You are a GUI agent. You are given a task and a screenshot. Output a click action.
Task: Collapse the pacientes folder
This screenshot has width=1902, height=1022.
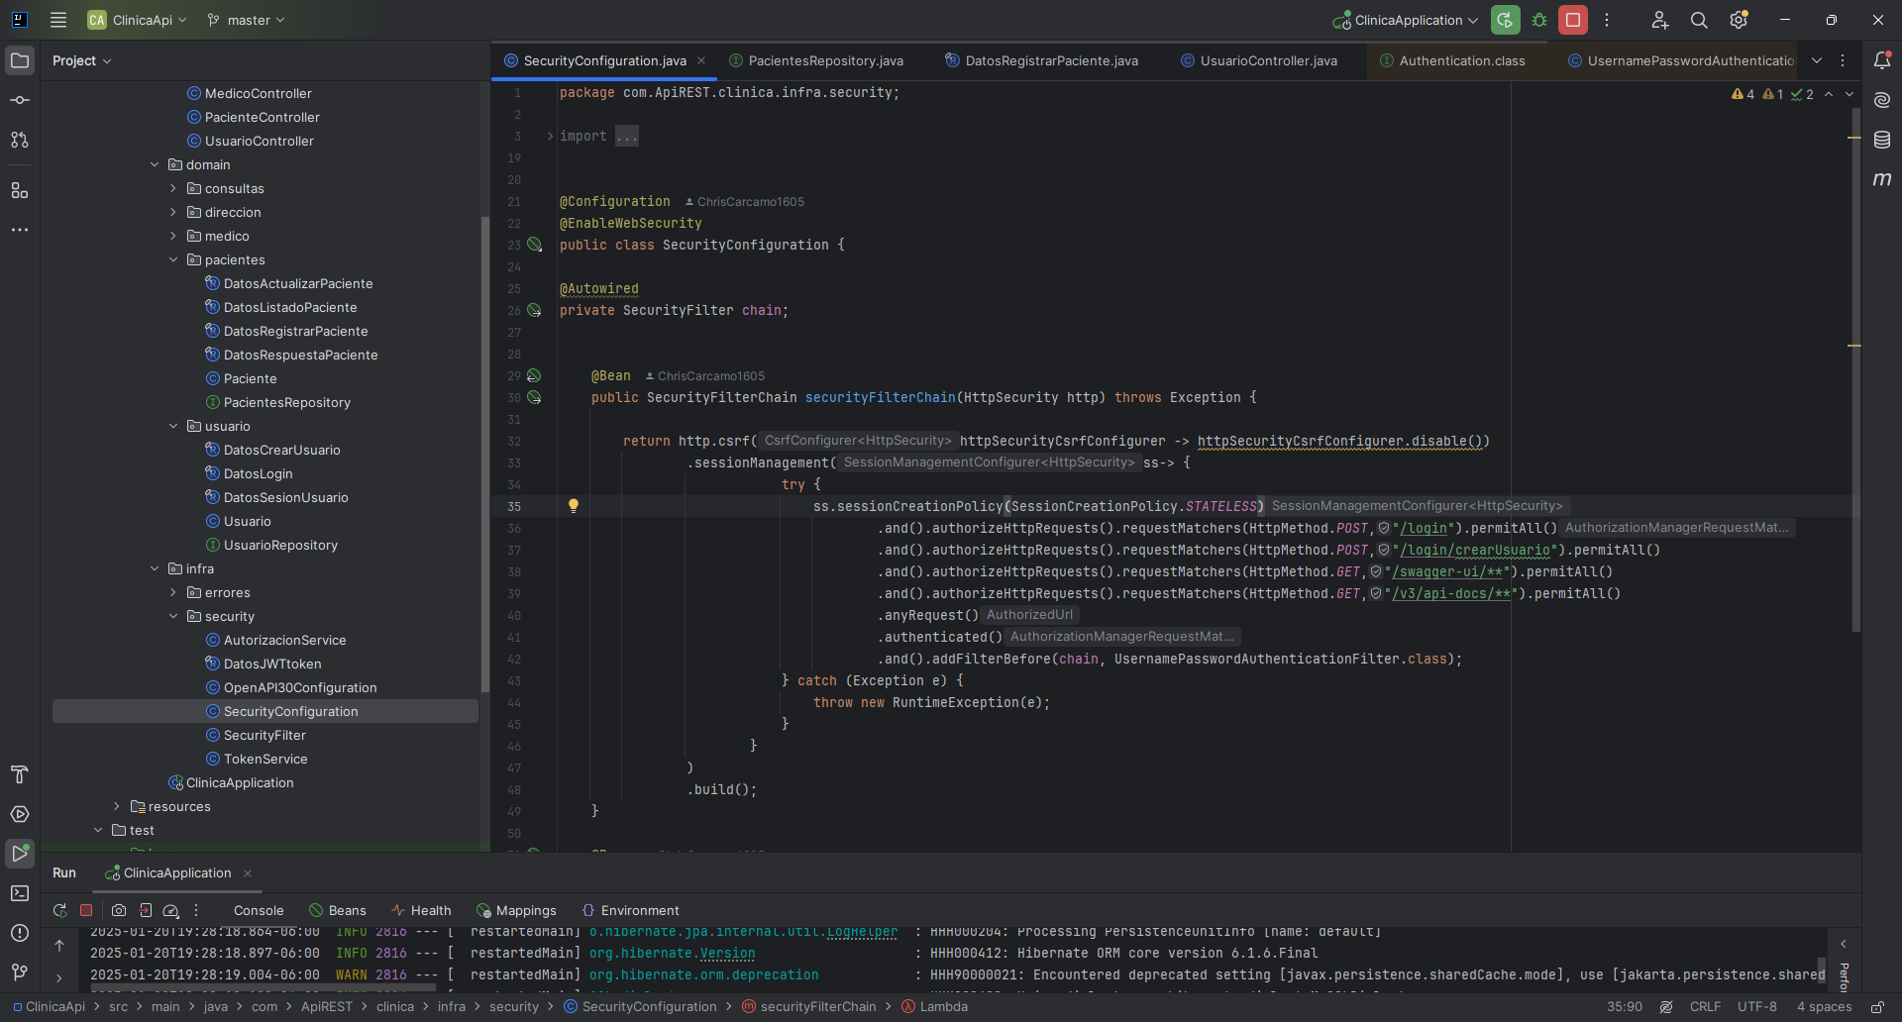coord(173,259)
